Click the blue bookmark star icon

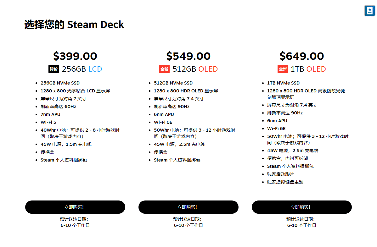pyautogui.click(x=369, y=10)
